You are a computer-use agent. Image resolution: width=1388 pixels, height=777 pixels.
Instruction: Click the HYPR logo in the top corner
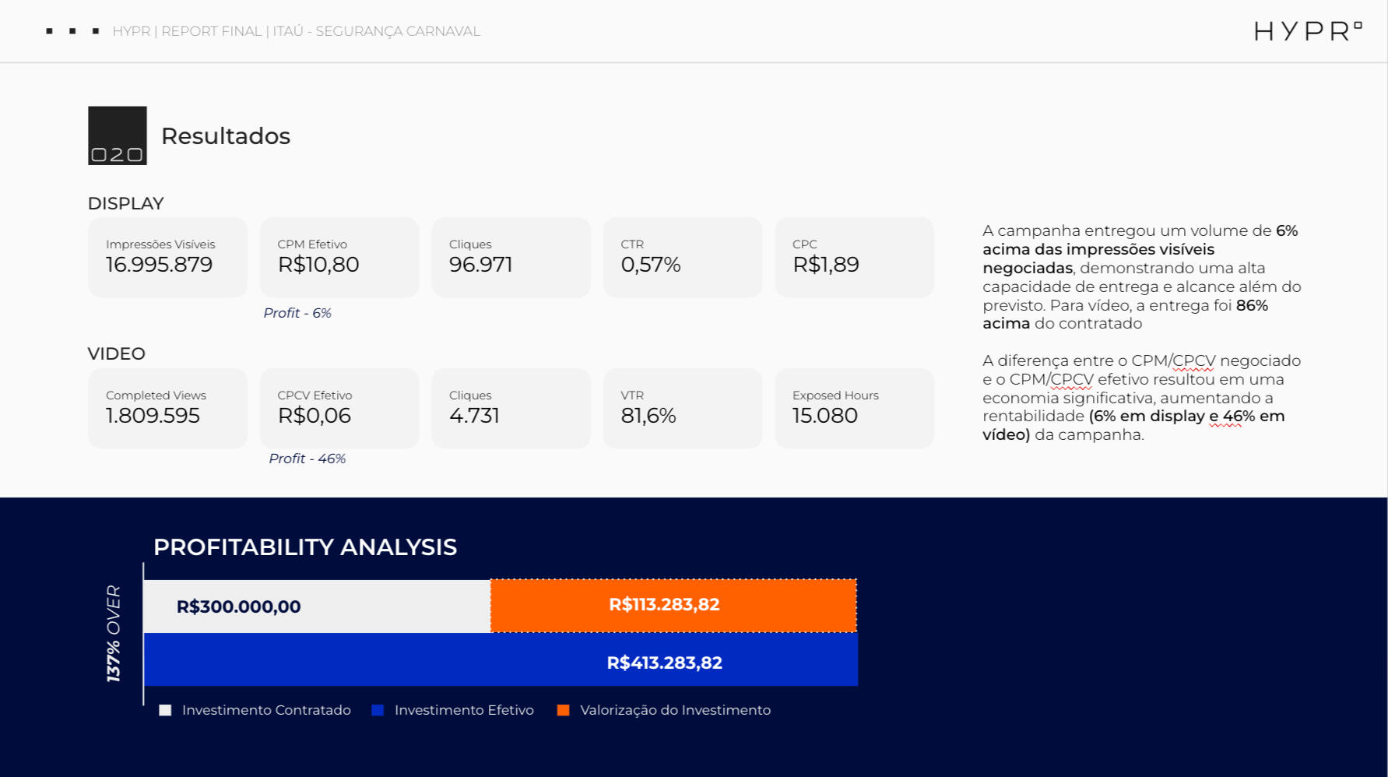click(x=1307, y=31)
